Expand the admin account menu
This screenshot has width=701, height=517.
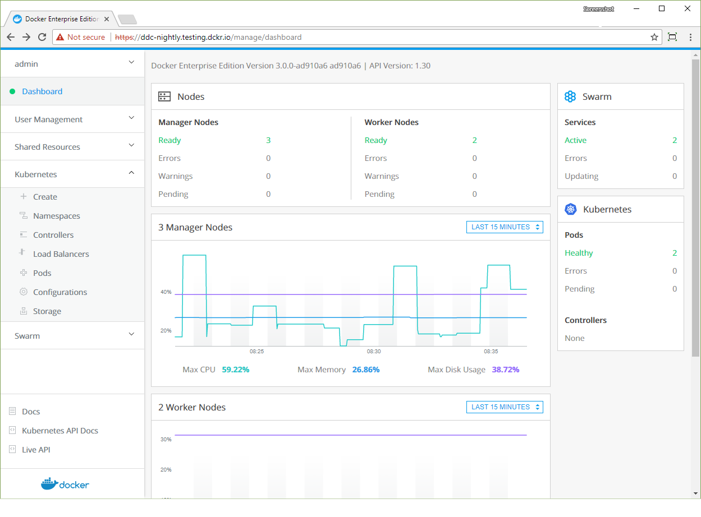(x=131, y=63)
